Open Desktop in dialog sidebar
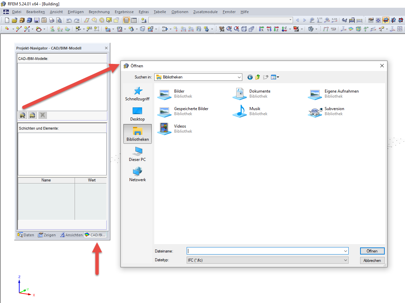405x303 pixels. coord(137,114)
